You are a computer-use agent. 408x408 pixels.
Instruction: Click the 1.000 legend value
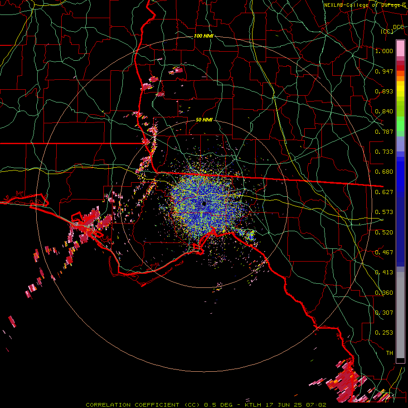click(x=384, y=51)
